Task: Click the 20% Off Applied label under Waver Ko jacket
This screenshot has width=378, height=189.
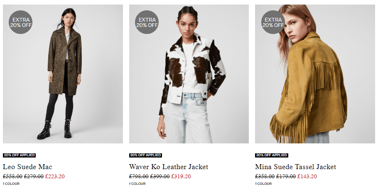Action: (145, 155)
